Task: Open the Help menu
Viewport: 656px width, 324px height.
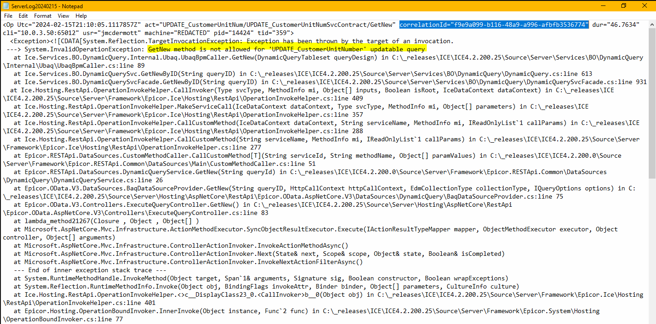Action: pyautogui.click(x=81, y=15)
